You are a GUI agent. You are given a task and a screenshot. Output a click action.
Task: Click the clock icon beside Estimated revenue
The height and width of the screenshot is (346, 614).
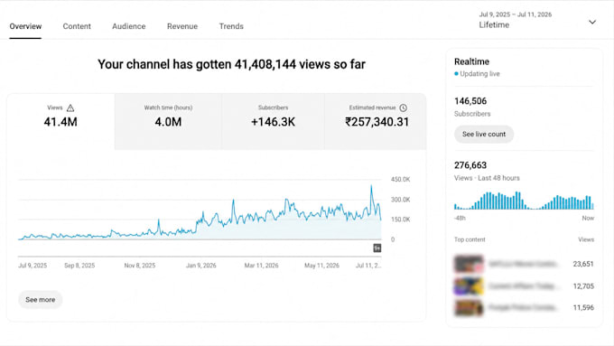403,108
